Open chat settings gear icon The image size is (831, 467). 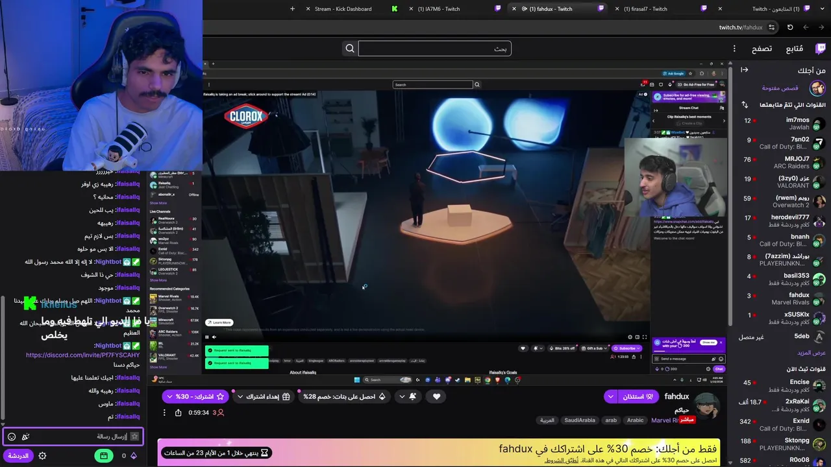(x=42, y=456)
